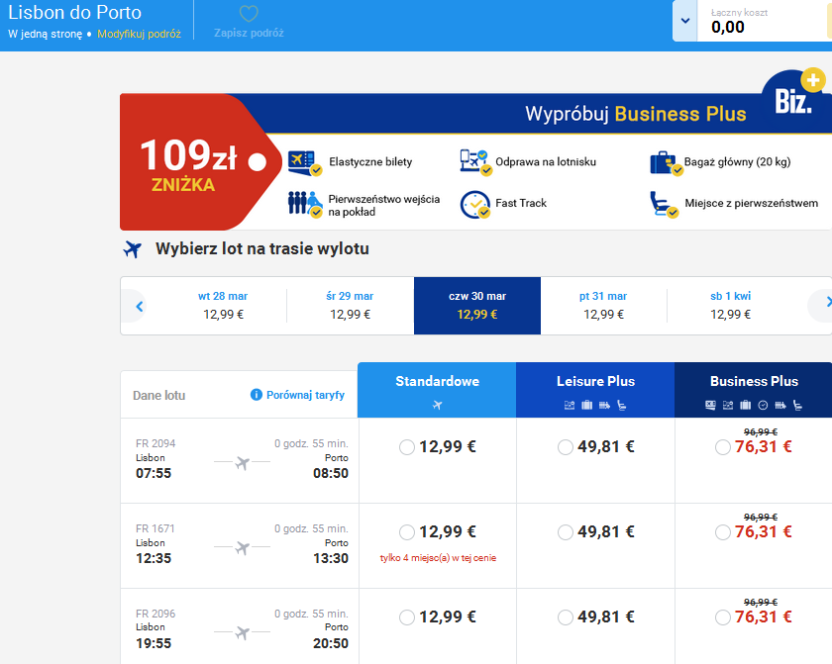Choose the czw 30 mar date tab
Image resolution: width=832 pixels, height=664 pixels.
coord(477,305)
